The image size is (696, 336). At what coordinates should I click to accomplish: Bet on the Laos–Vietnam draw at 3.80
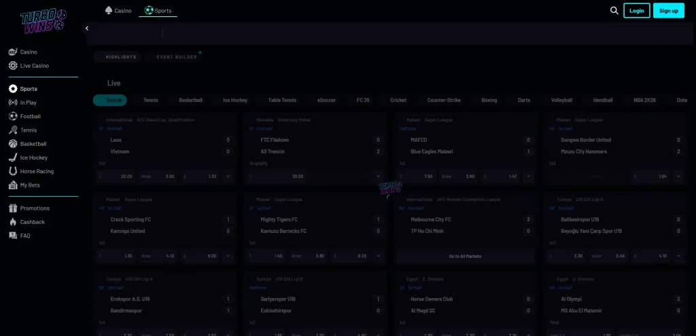point(158,176)
